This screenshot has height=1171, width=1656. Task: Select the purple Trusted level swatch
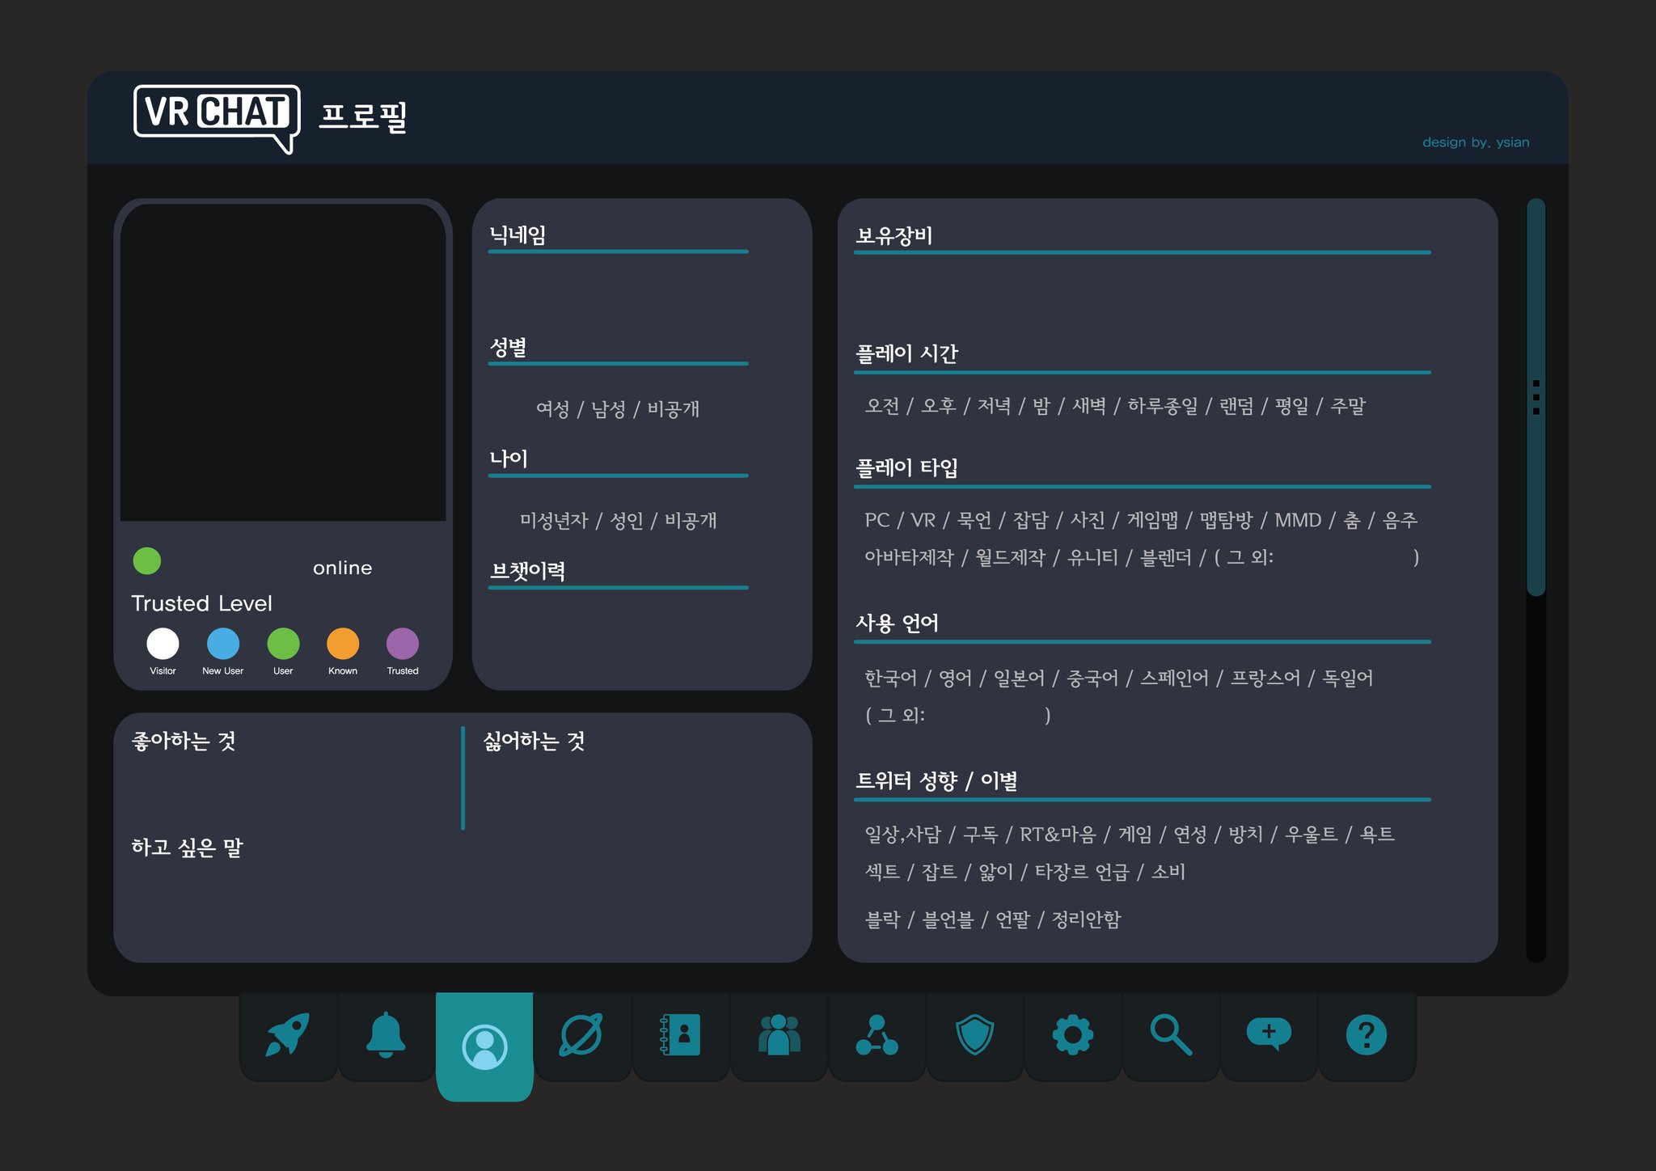click(x=402, y=645)
